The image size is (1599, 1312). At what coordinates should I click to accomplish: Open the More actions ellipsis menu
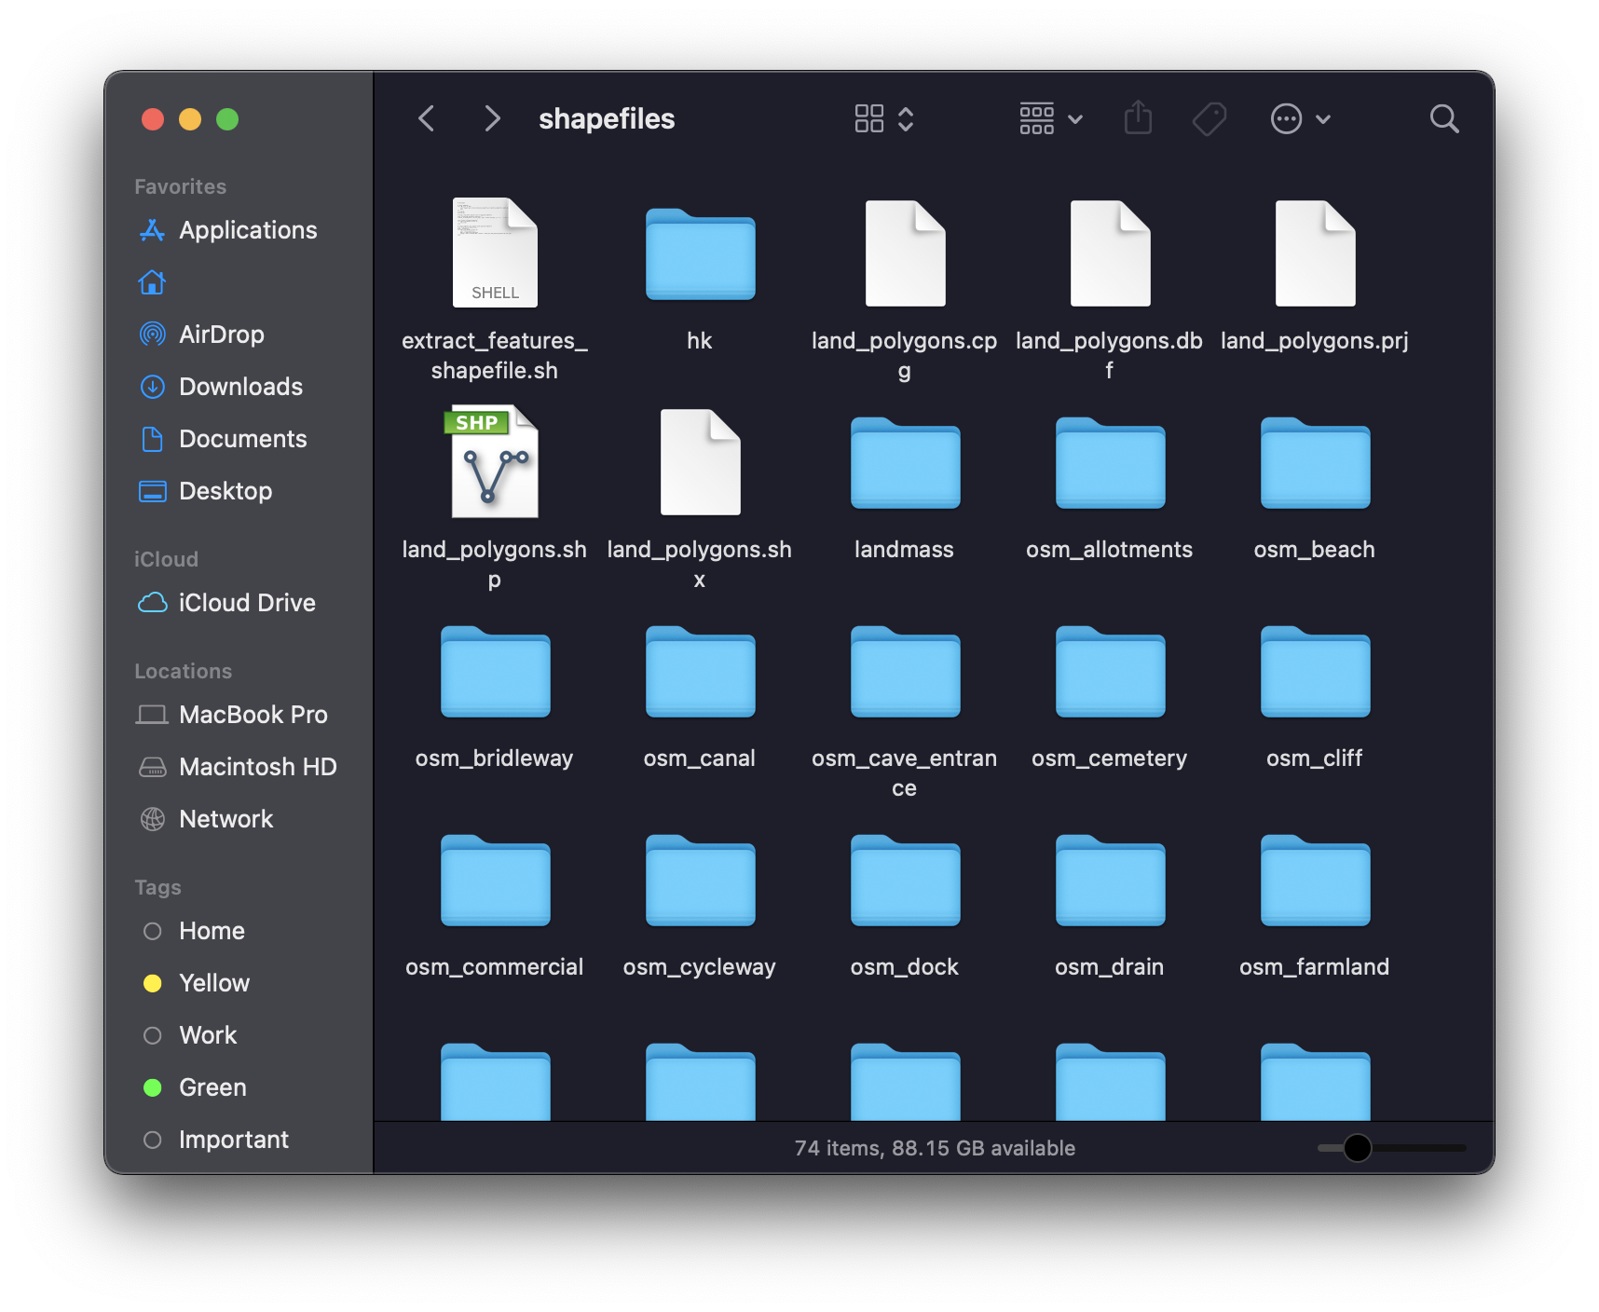[x=1300, y=118]
